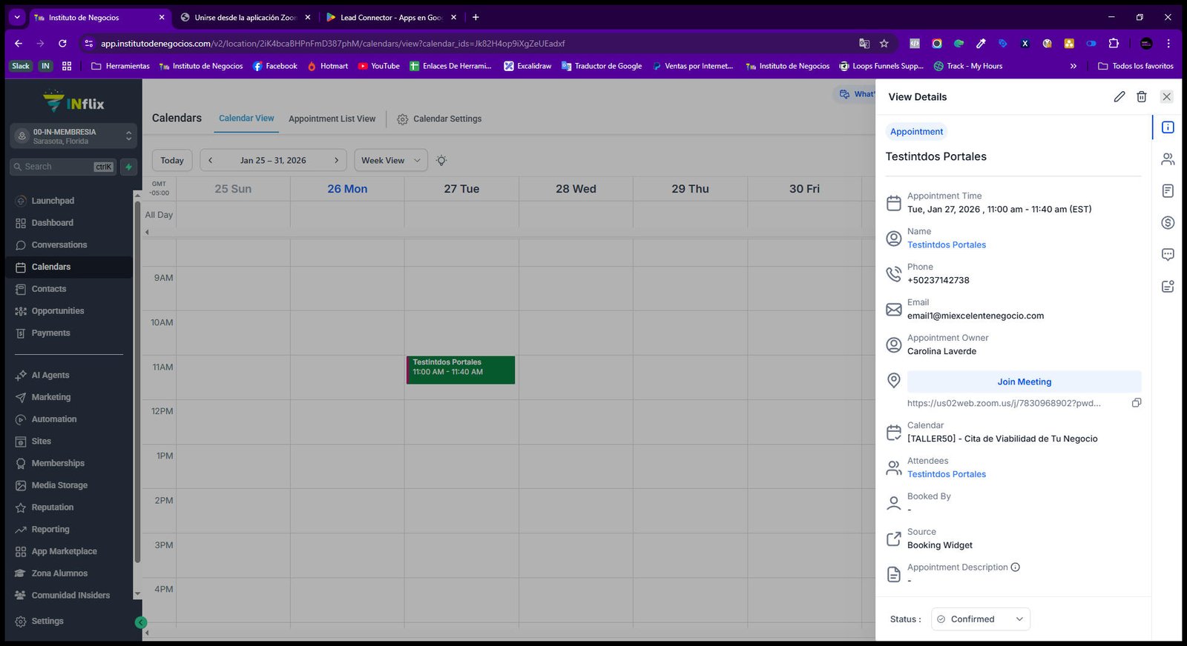The height and width of the screenshot is (646, 1187).
Task: Select the Calendar View tab
Action: [x=246, y=119]
